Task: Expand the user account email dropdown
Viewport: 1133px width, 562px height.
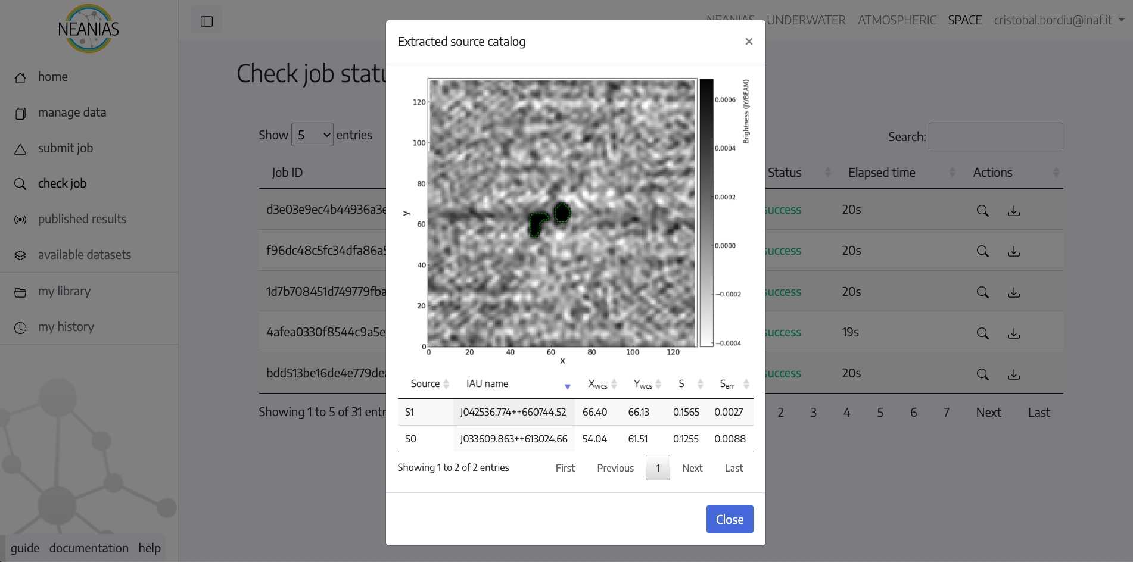Action: 1059,20
